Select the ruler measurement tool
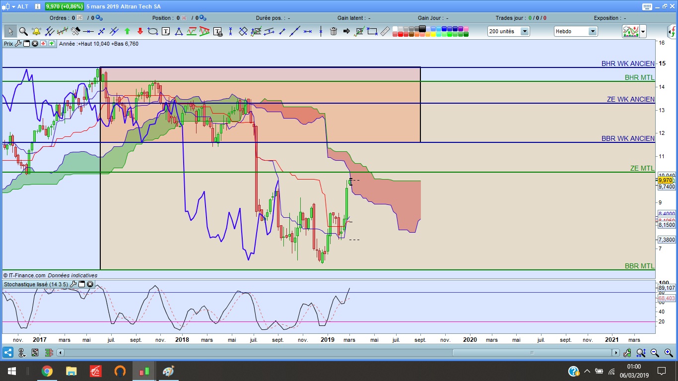Screen dimensions: 678x381 [x=385, y=31]
